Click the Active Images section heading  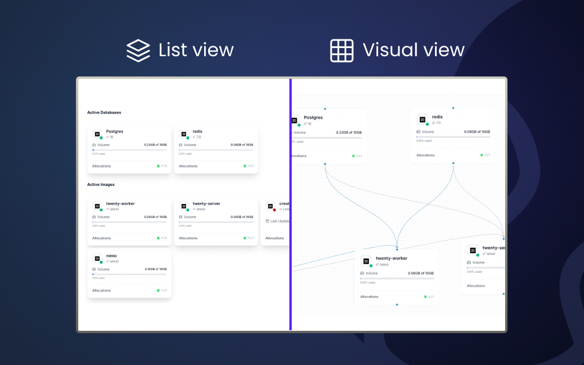(101, 185)
